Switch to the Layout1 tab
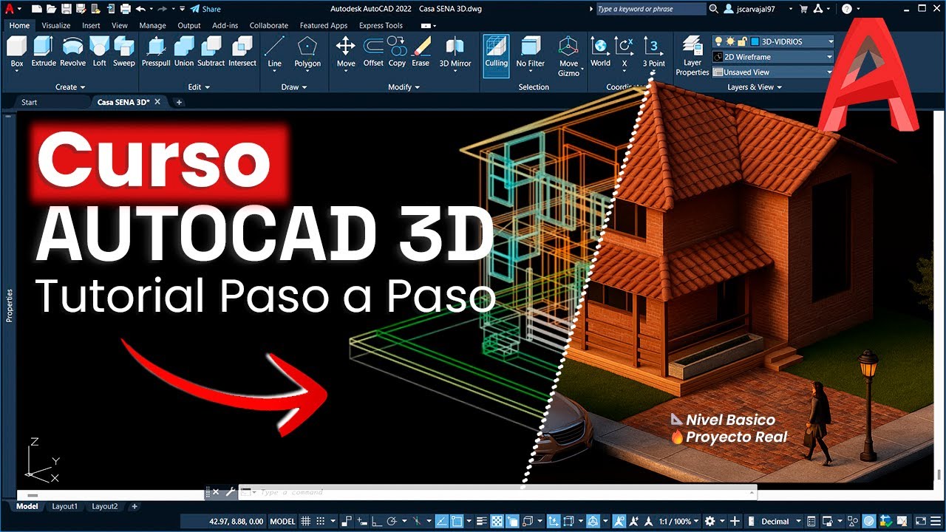The height and width of the screenshot is (532, 946). click(x=64, y=507)
